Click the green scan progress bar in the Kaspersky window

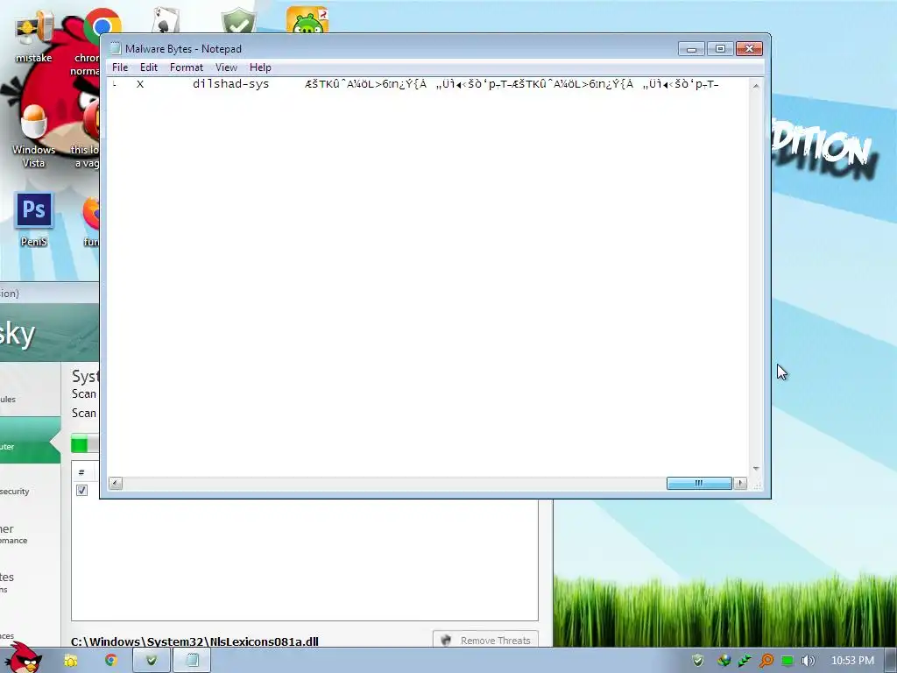click(85, 444)
